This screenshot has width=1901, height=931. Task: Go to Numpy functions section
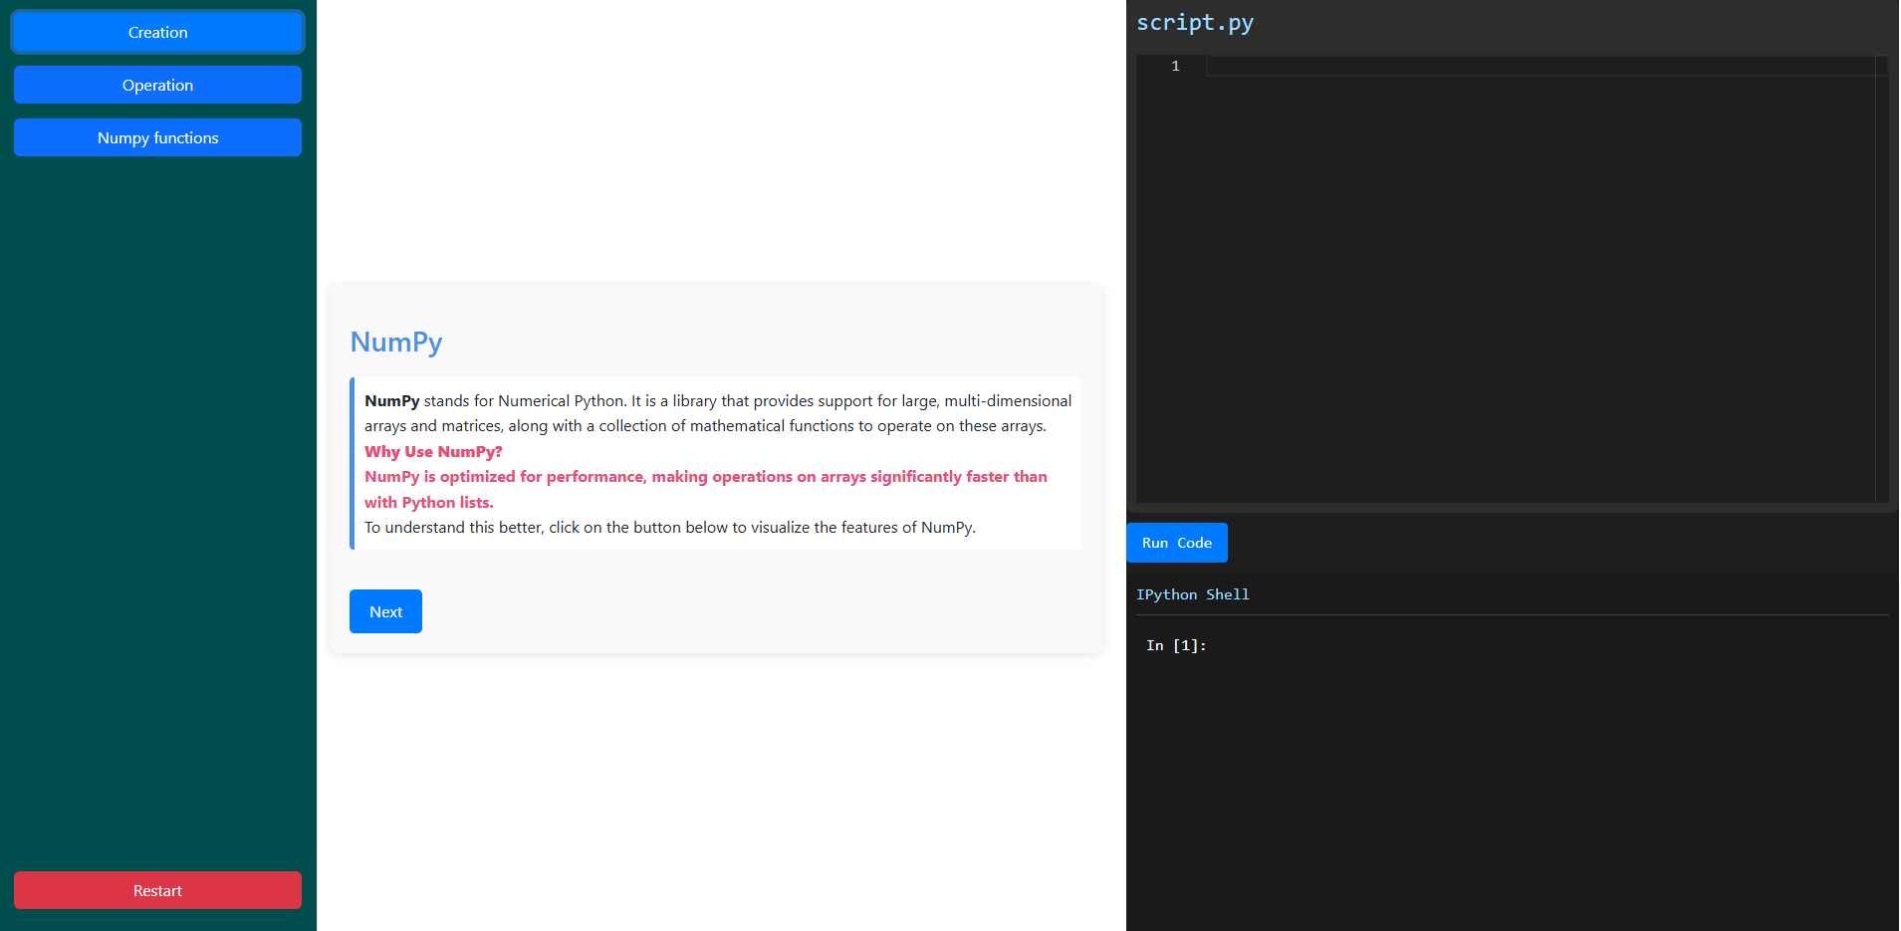click(157, 138)
